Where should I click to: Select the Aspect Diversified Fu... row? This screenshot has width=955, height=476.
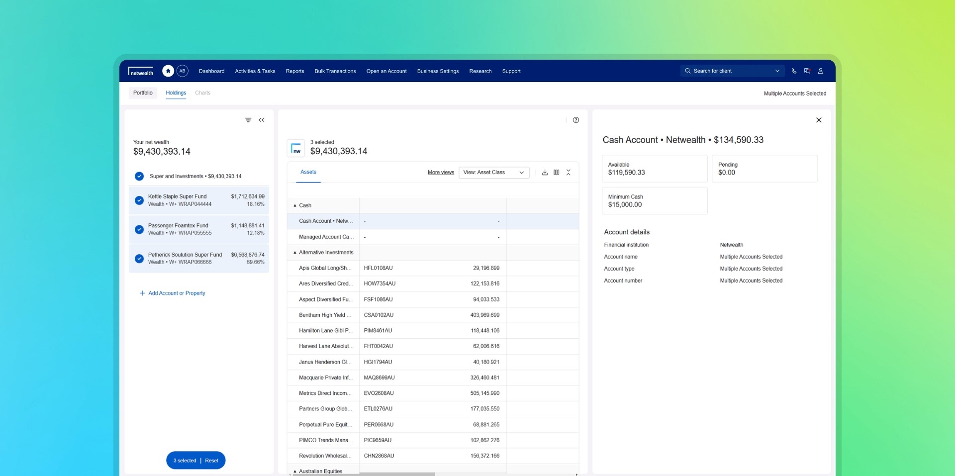(433, 299)
